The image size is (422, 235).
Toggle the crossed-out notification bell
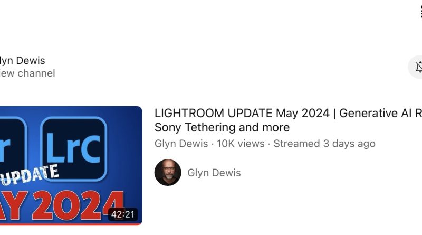pyautogui.click(x=419, y=67)
